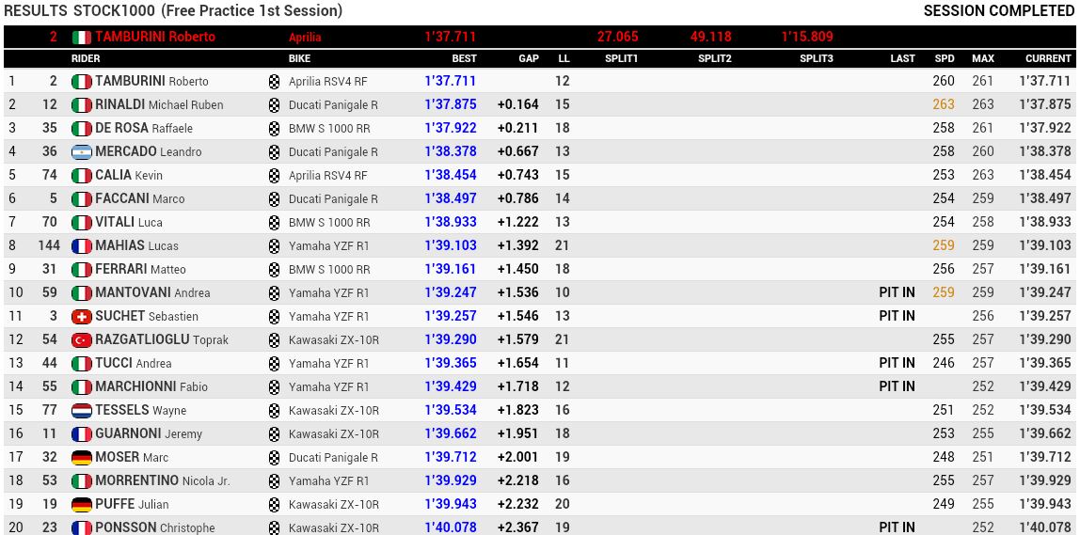This screenshot has width=1080, height=535.
Task: Click the BIKE column header
Action: [299, 58]
